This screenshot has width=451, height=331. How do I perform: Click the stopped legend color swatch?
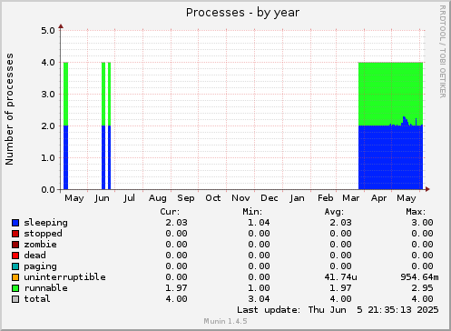15,234
